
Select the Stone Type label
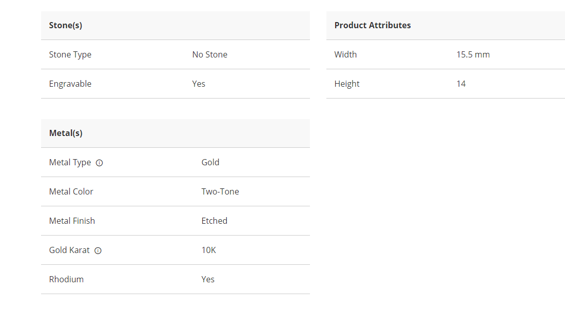(70, 54)
